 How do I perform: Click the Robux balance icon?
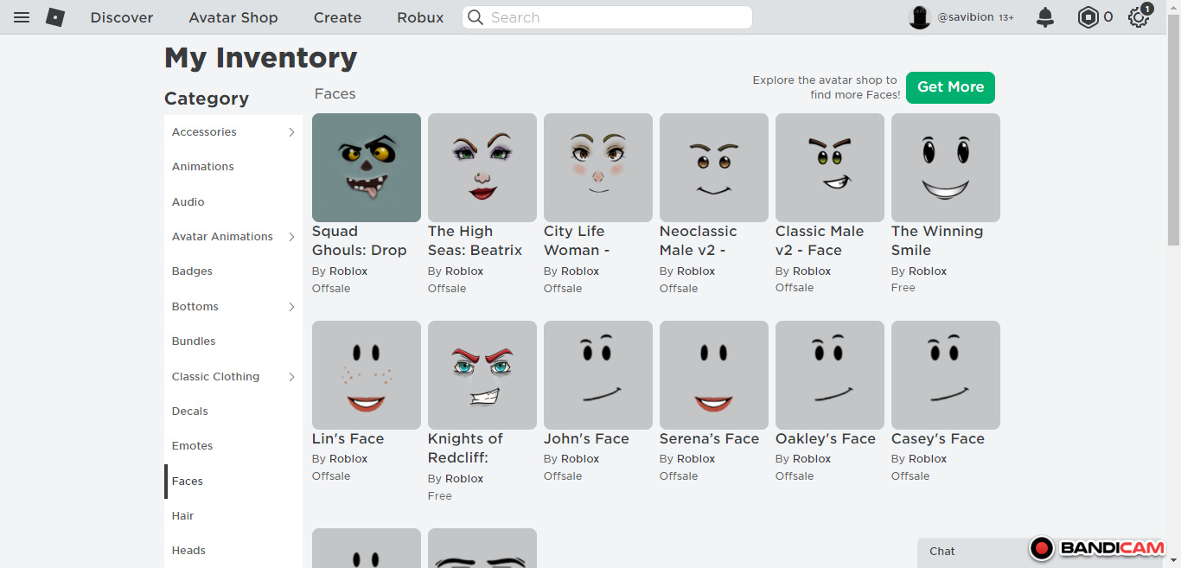pyautogui.click(x=1088, y=17)
